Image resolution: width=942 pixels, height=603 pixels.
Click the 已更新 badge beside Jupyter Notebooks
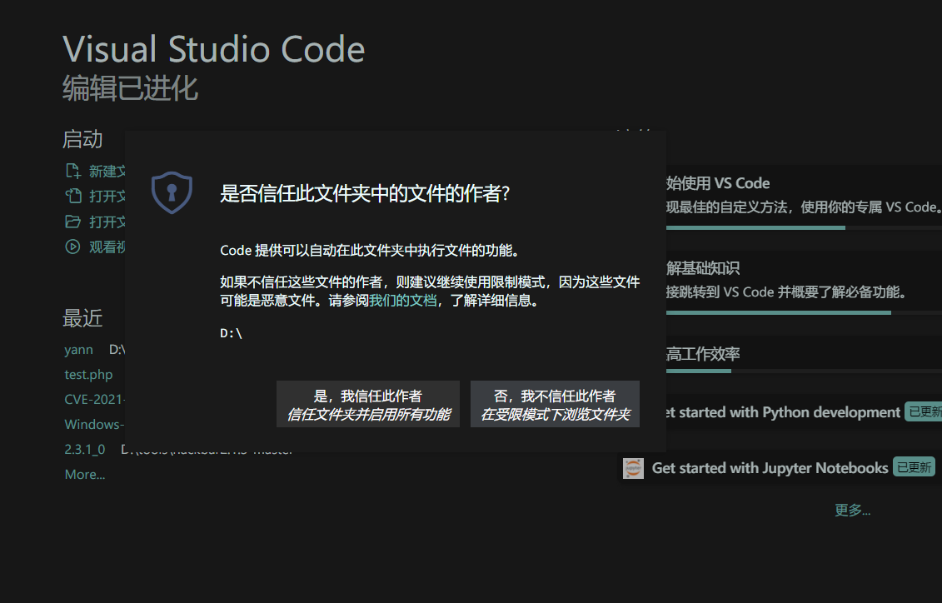[914, 467]
